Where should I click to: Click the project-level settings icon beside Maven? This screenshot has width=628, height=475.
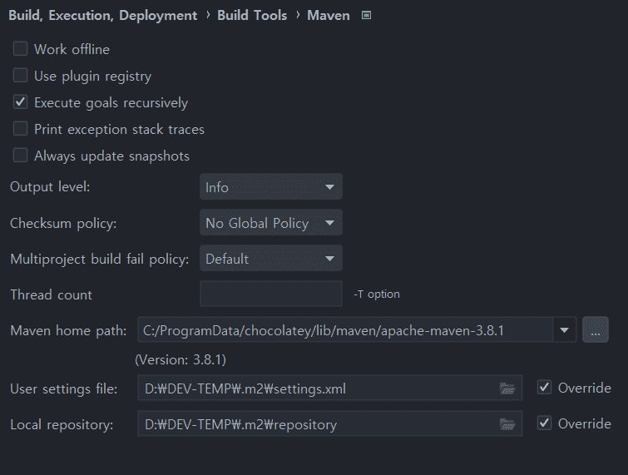[x=366, y=15]
